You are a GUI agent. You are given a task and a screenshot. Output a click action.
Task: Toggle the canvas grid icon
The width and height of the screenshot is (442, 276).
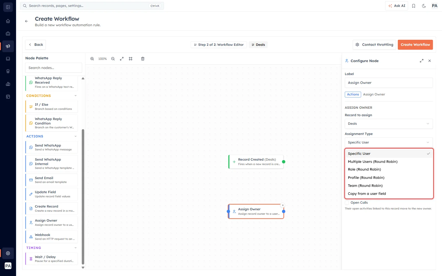pos(131,59)
